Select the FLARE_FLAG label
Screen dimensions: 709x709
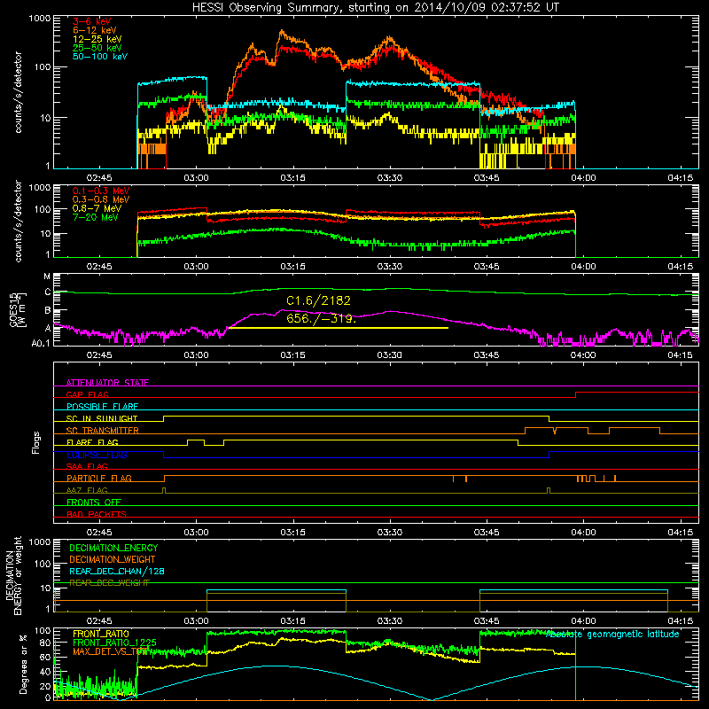[92, 442]
